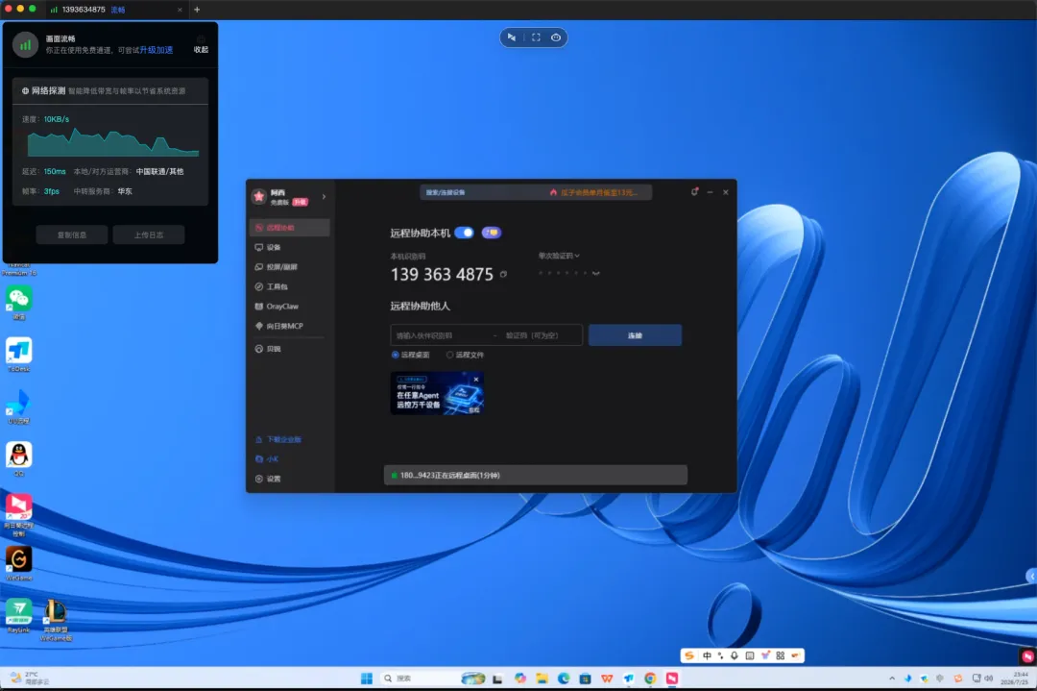Viewport: 1037px width, 691px height.
Task: Open the 单次验证码 dropdown
Action: pos(559,256)
